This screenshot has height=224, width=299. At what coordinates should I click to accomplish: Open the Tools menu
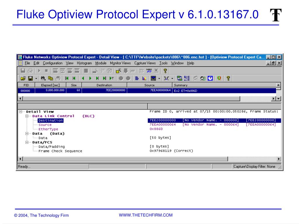(164, 63)
